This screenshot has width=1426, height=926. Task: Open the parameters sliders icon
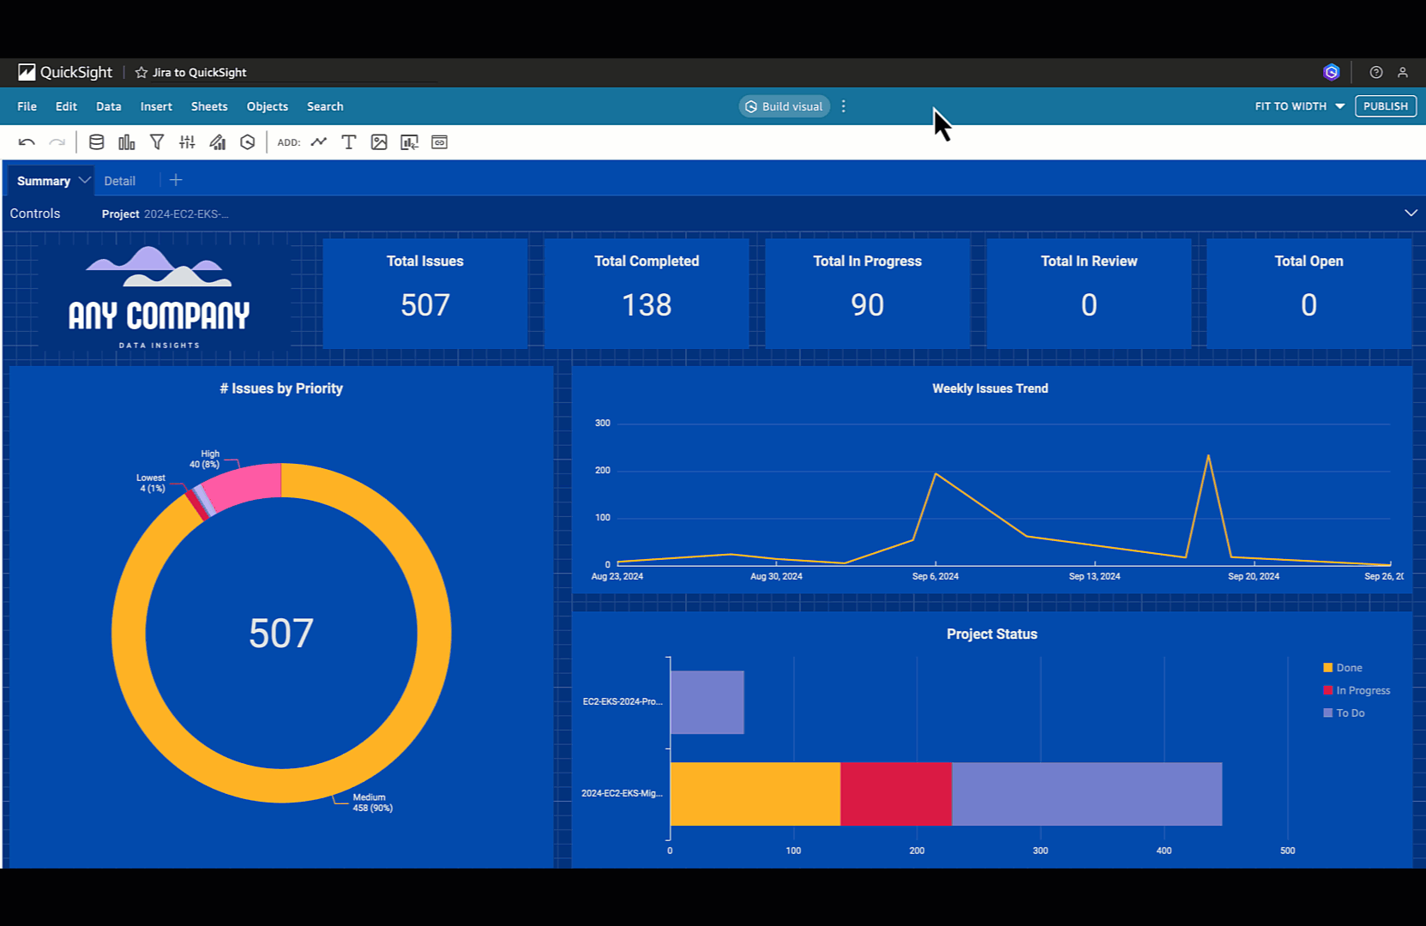(187, 142)
